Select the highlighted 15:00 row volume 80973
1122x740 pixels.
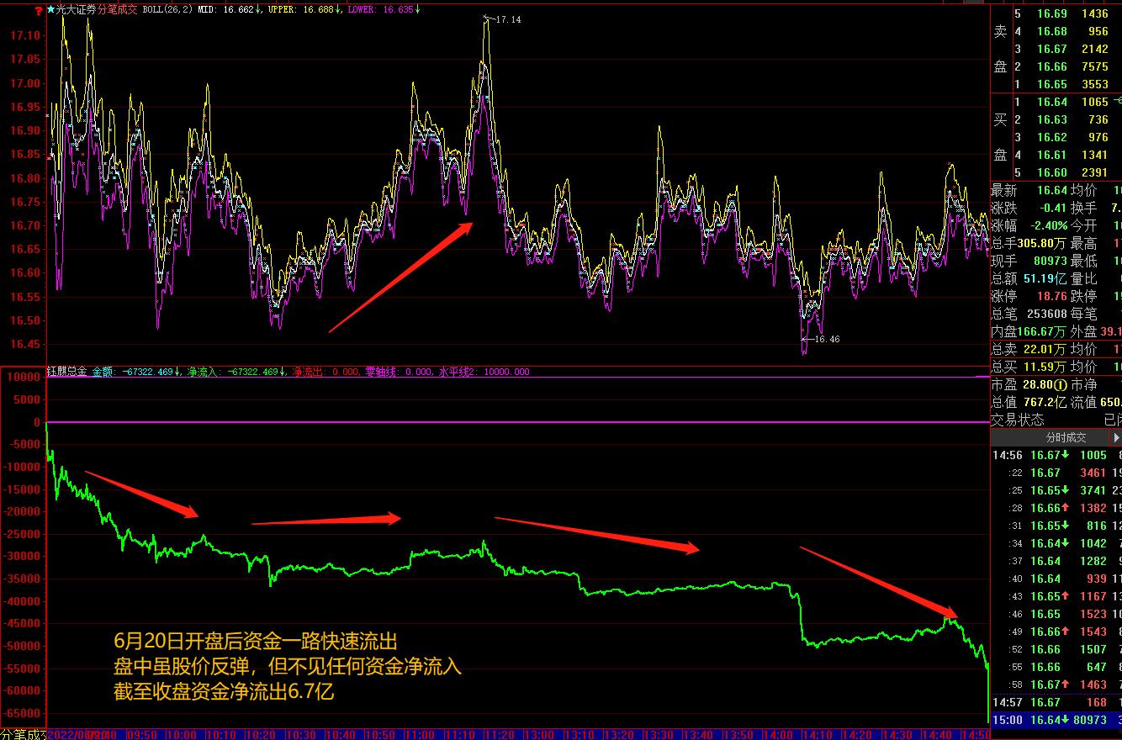click(1090, 720)
